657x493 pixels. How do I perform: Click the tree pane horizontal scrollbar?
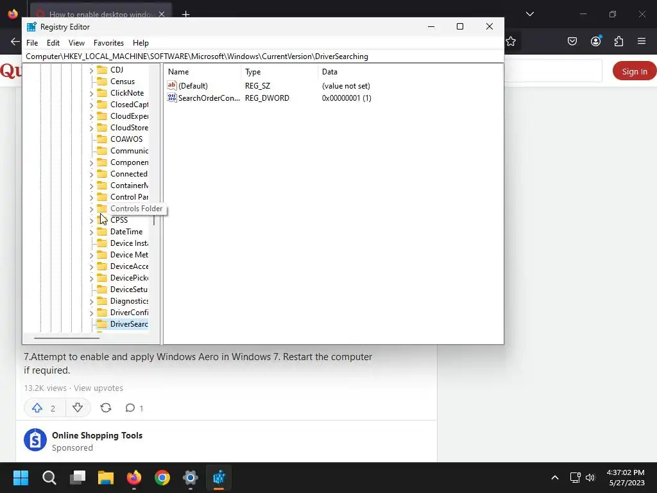(67, 338)
